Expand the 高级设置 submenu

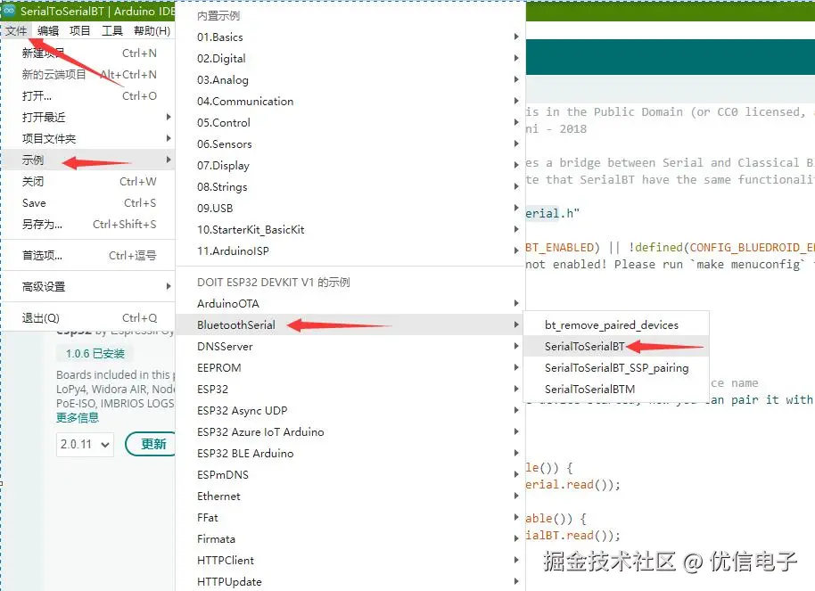point(89,286)
